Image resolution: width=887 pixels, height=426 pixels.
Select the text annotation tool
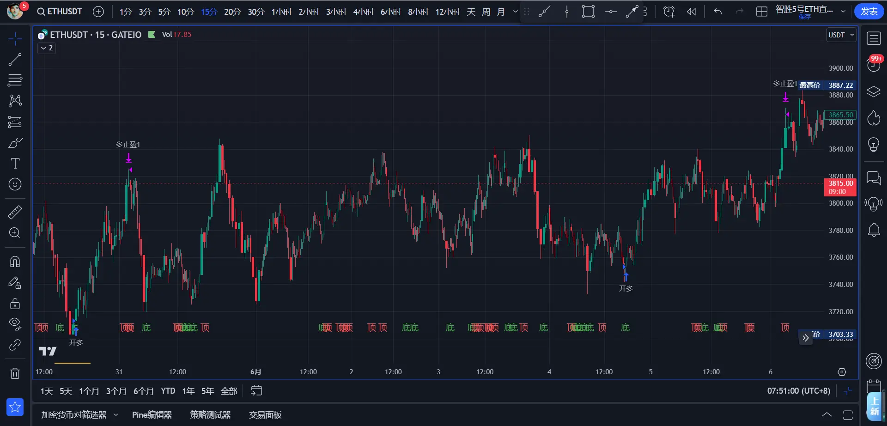tap(15, 164)
